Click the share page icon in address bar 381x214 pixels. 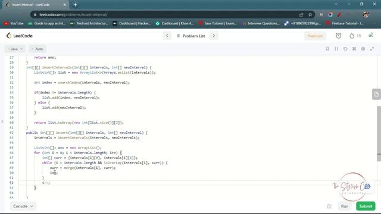(x=301, y=14)
